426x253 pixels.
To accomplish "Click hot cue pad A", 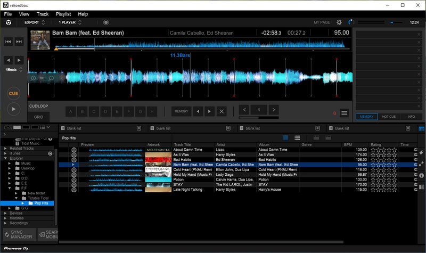I will click(x=71, y=111).
